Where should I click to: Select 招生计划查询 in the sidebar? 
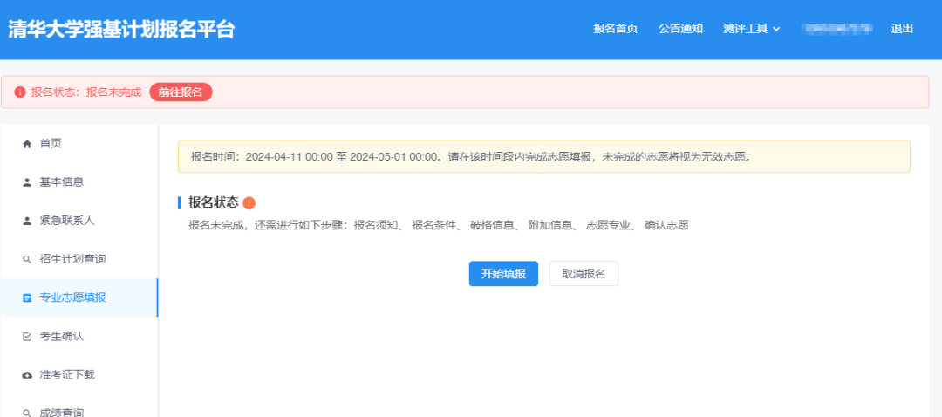click(79, 260)
